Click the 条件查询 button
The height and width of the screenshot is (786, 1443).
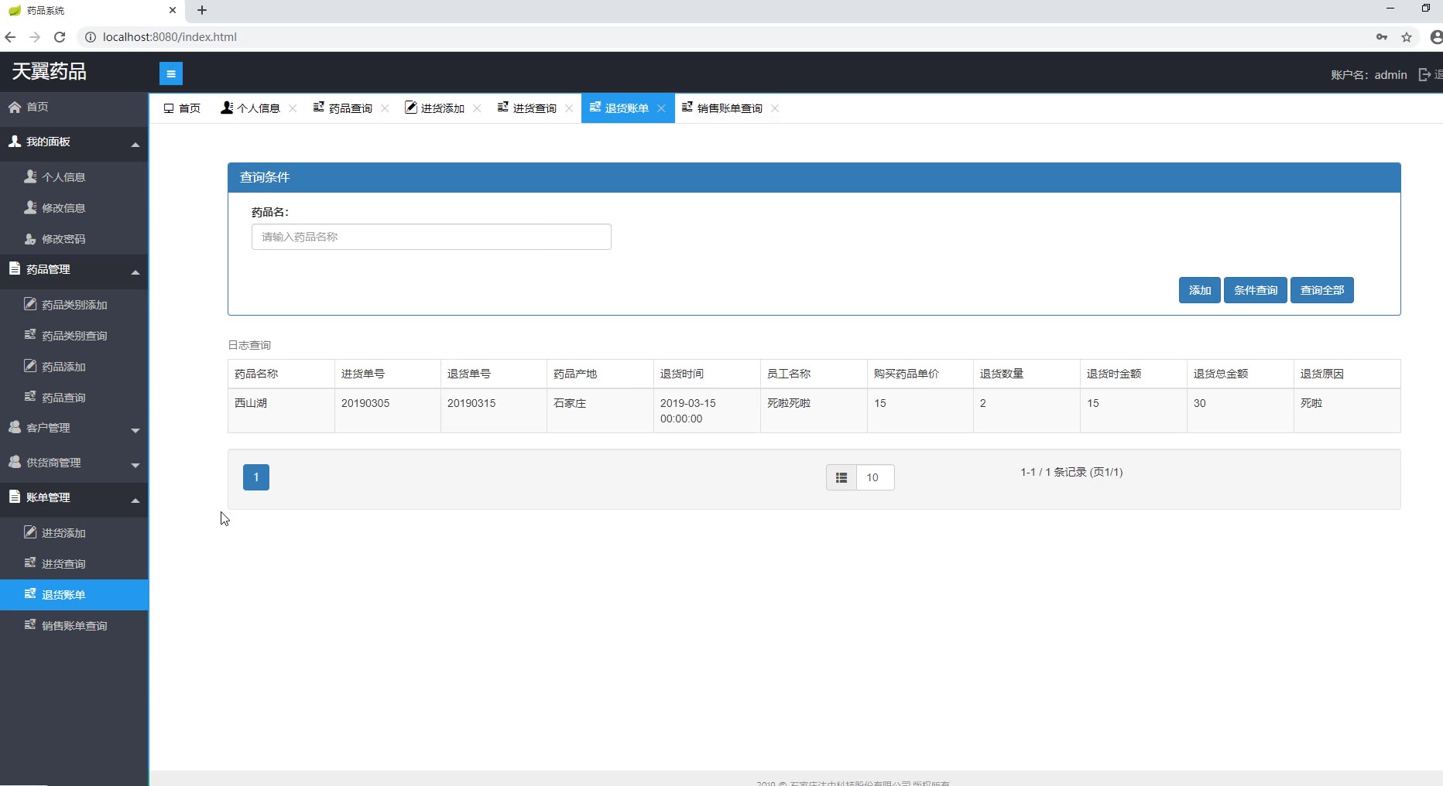coord(1256,290)
